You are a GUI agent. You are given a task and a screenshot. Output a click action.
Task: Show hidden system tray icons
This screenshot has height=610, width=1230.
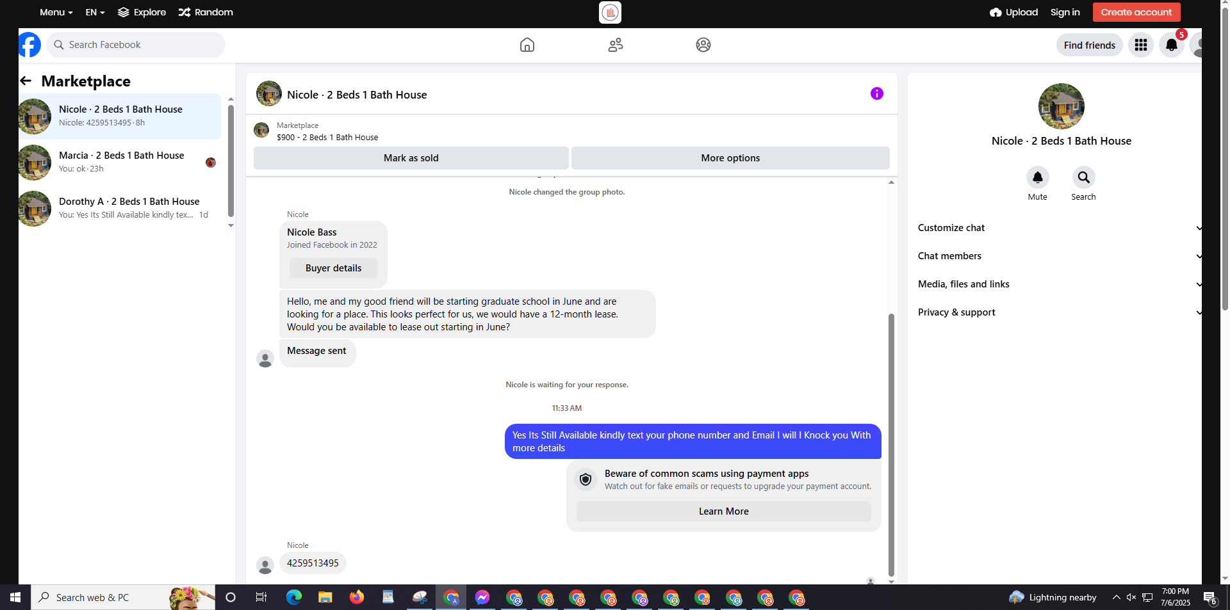(1116, 597)
